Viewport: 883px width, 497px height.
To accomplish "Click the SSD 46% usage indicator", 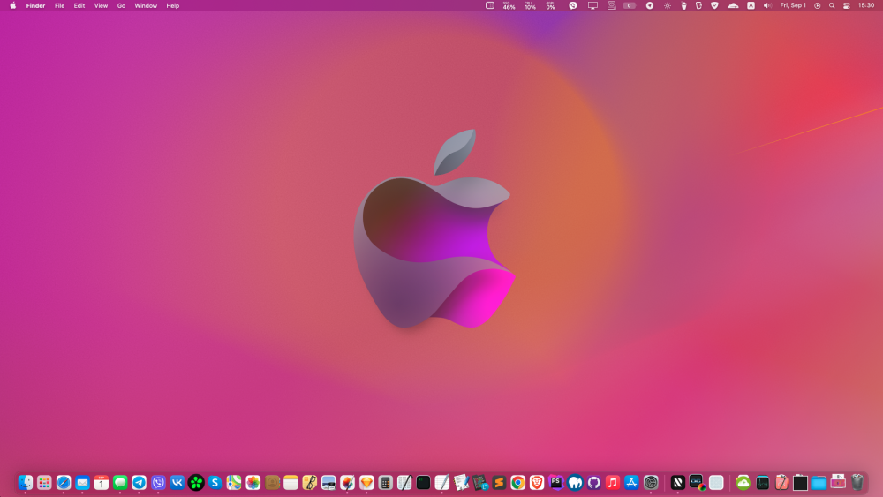I will (x=509, y=5).
